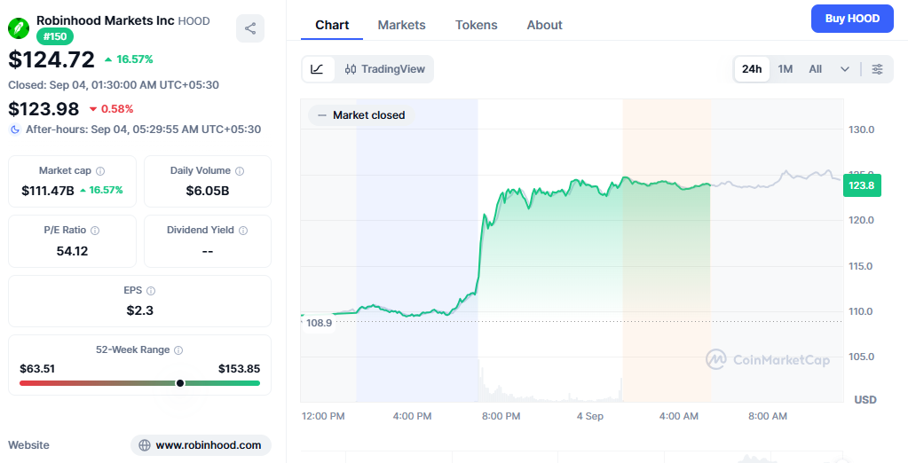908x463 pixels.
Task: Click Dividend Yield info icon
Action: [x=243, y=231]
